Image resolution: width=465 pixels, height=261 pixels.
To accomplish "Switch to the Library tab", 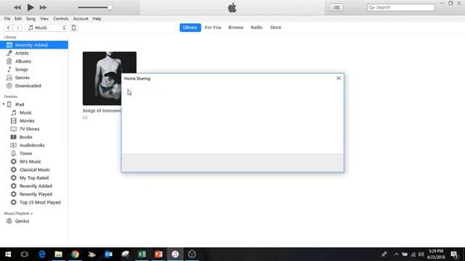I will (190, 28).
